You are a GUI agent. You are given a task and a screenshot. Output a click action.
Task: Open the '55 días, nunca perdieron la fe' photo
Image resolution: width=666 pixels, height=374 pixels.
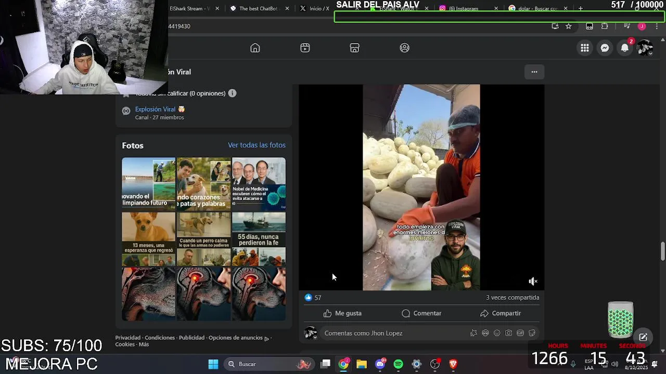[259, 238]
